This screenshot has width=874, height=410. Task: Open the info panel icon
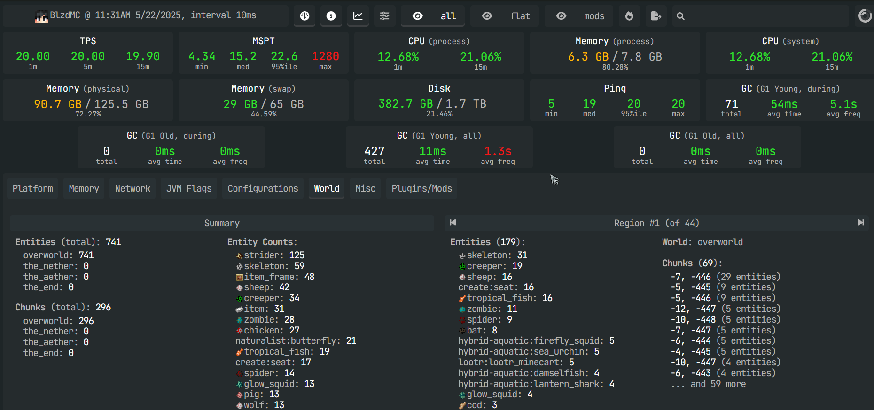331,16
